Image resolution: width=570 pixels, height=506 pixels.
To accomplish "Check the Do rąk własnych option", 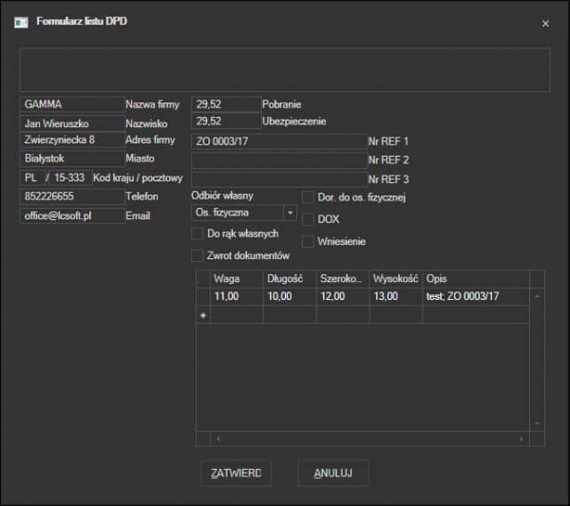I will point(197,234).
